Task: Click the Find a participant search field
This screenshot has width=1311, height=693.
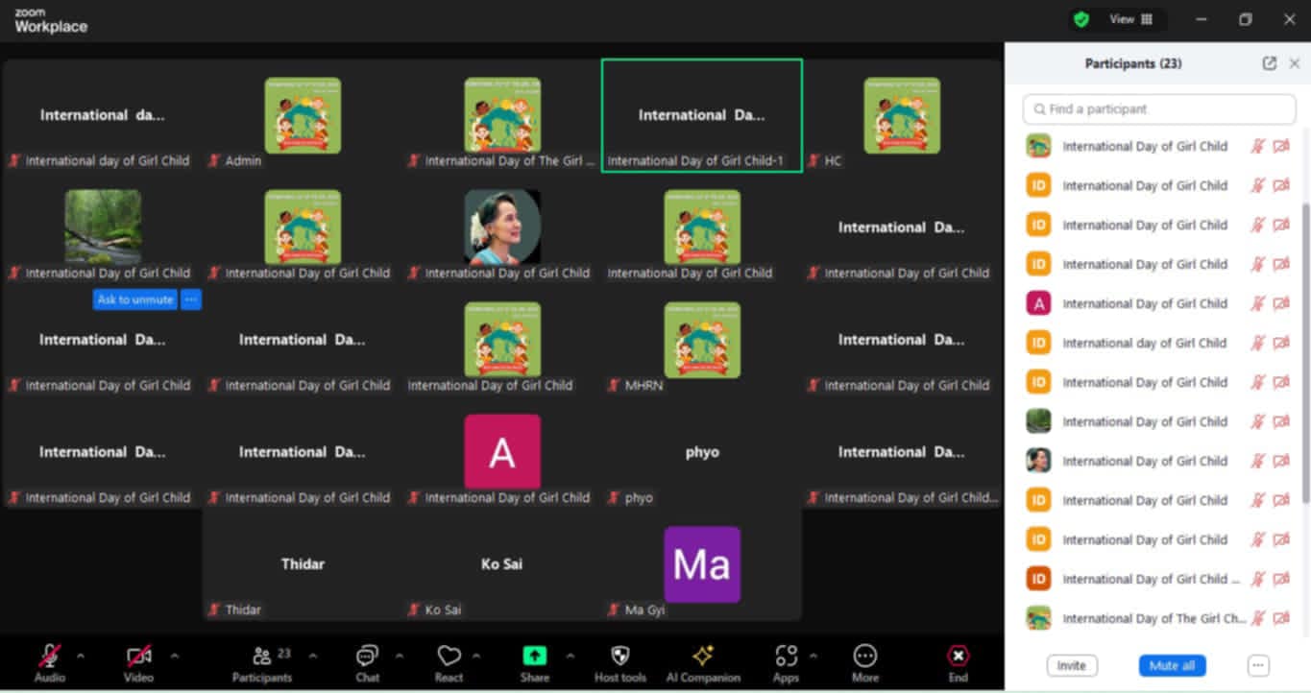Action: (x=1158, y=109)
